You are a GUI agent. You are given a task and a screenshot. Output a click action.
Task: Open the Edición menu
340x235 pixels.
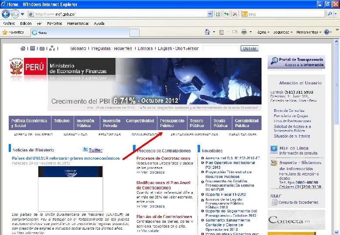(x=26, y=23)
